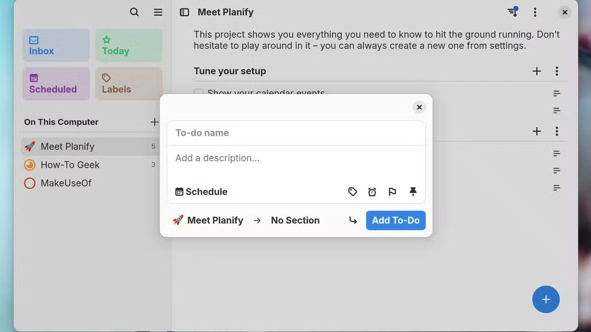Pin the to-do with the pin icon
This screenshot has width=591, height=332.
point(413,192)
